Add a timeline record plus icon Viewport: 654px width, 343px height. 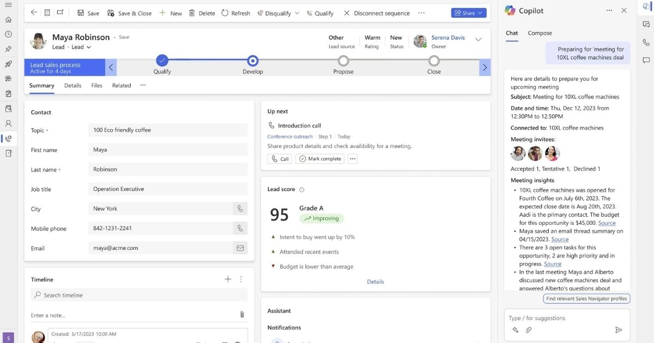click(228, 279)
